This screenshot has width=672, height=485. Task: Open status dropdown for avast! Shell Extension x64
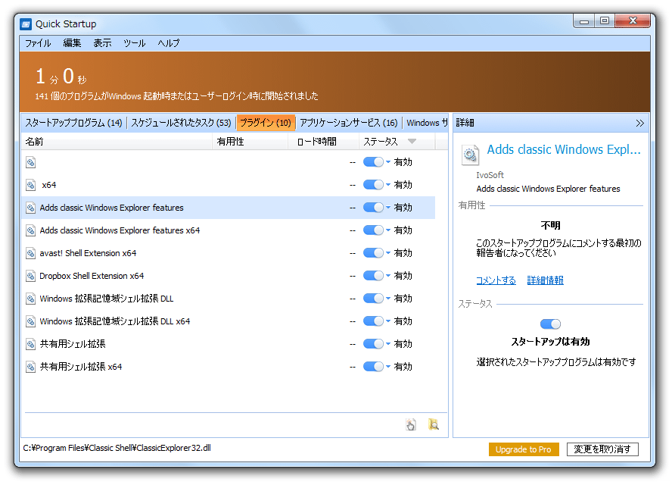(388, 253)
